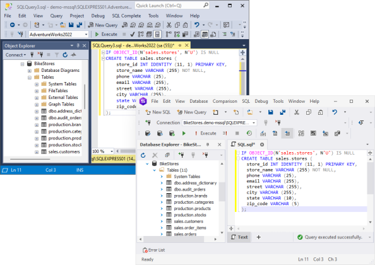Click the Cut scissors icon in dbForge
The height and width of the screenshot is (265, 375).
click(x=297, y=112)
